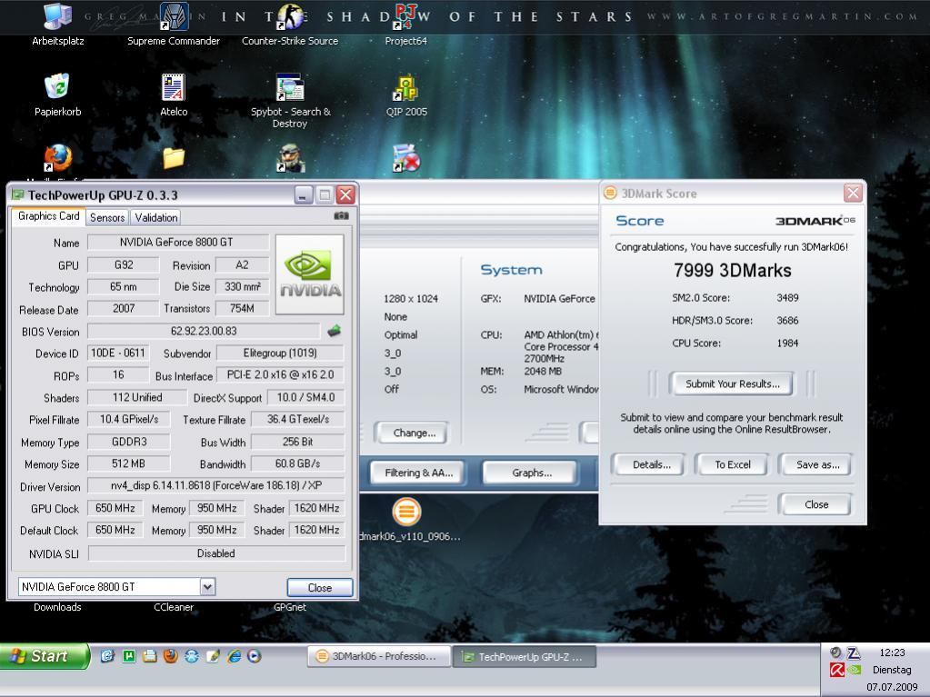Viewport: 930px width, 697px height.
Task: Click the NVIDIA tray icon
Action: click(854, 671)
